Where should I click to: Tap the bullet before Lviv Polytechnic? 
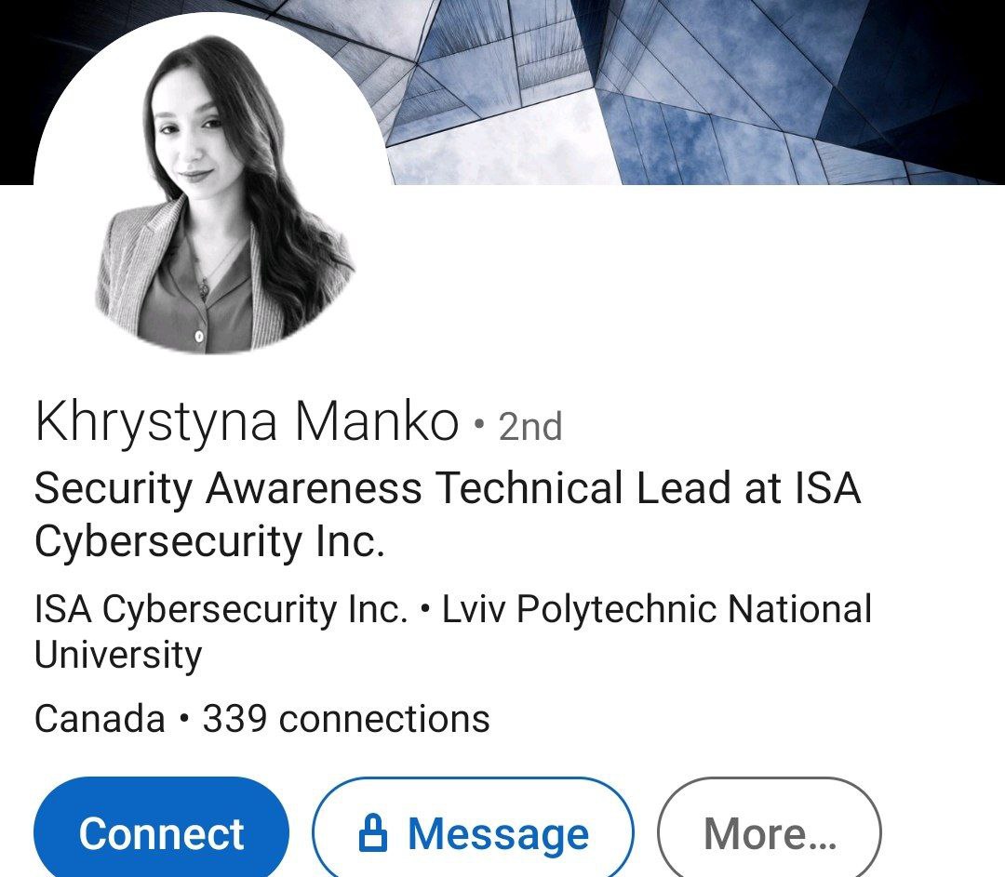point(425,609)
